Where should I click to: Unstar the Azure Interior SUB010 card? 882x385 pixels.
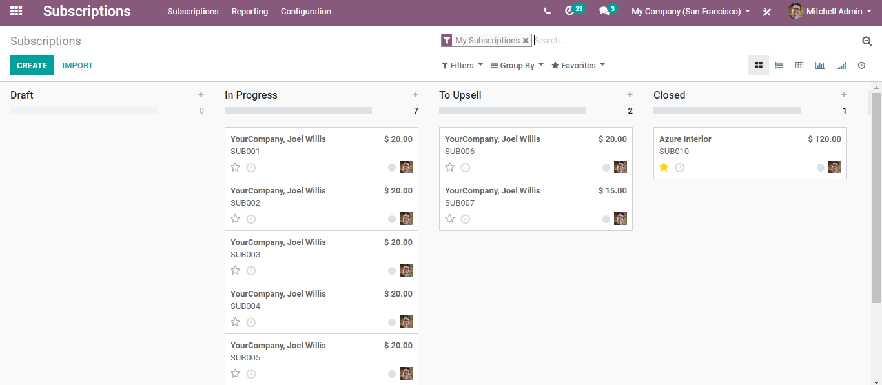tap(664, 167)
